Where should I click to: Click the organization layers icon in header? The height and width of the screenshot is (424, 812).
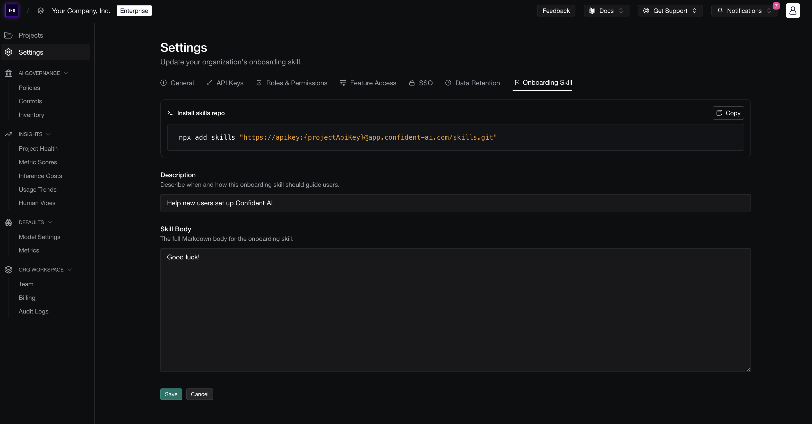pyautogui.click(x=41, y=11)
